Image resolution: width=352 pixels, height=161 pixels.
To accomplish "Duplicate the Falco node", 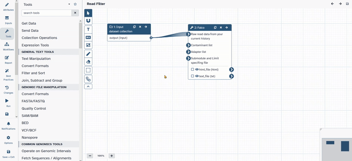I will point(215,27).
